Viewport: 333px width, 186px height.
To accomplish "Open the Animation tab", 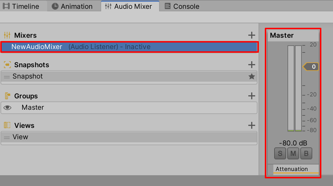I will pos(72,6).
